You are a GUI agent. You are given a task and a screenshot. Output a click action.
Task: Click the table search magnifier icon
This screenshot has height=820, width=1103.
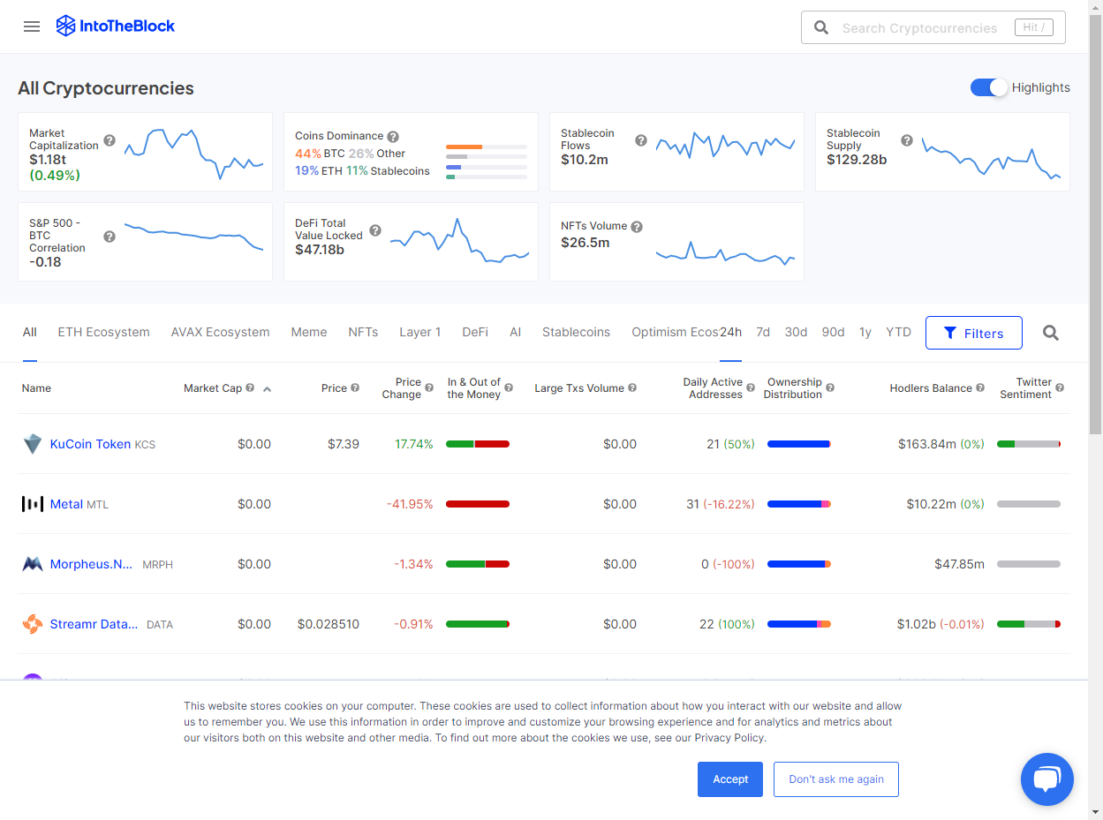(x=1050, y=333)
